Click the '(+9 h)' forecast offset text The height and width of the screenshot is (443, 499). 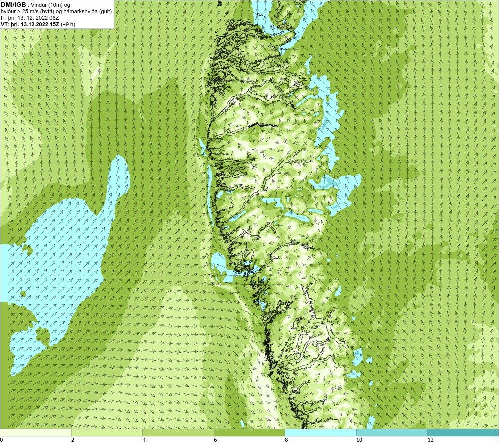[x=68, y=24]
